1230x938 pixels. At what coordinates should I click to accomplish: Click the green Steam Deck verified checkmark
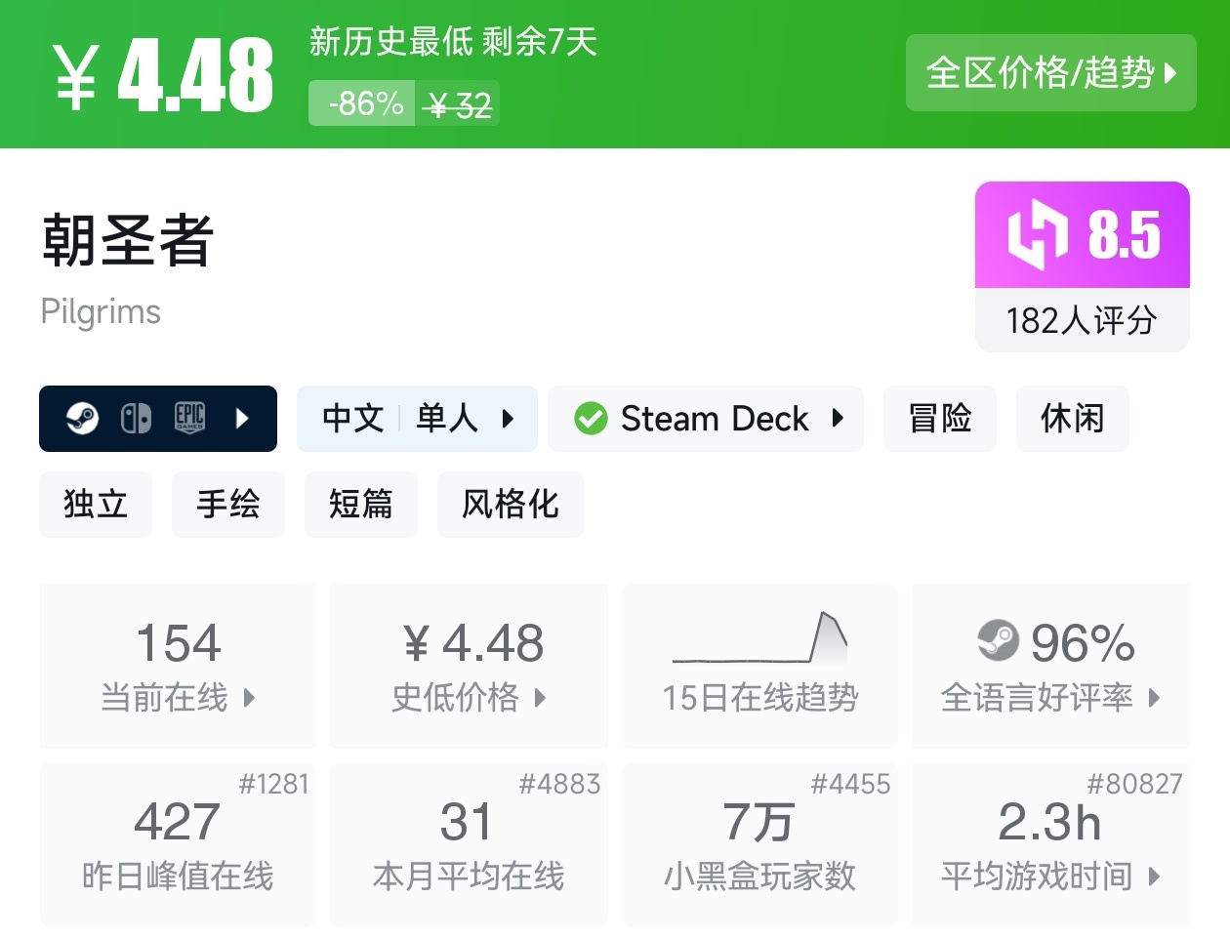(591, 419)
